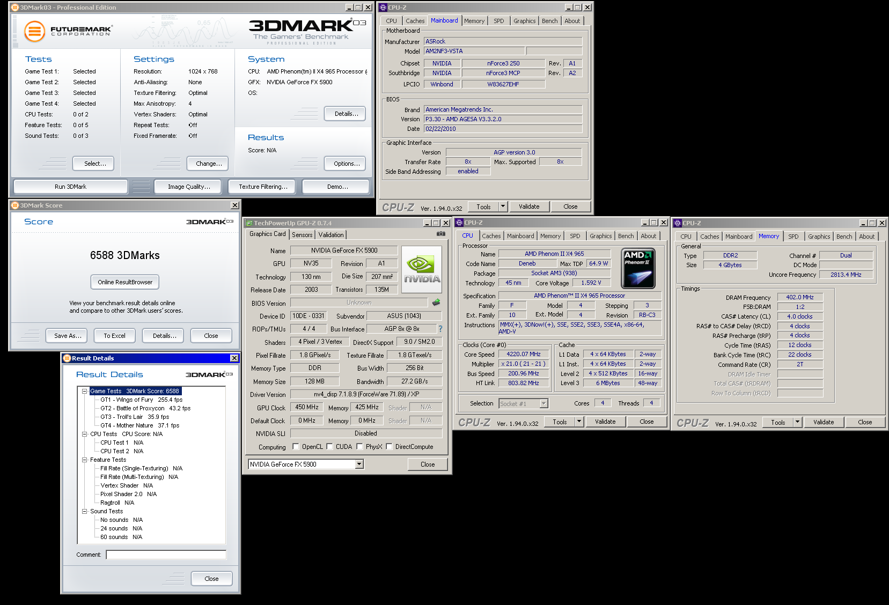Viewport: 889px width, 605px height.
Task: Select the Ragtroll feature test row
Action: click(117, 503)
